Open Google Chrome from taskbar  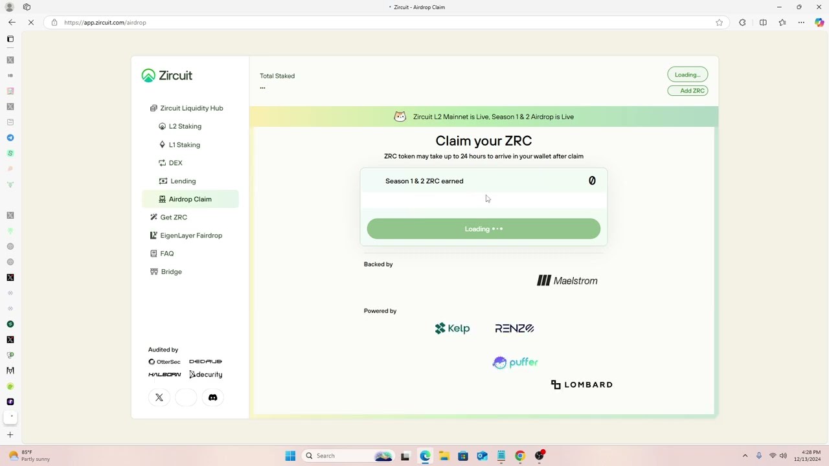click(x=519, y=456)
